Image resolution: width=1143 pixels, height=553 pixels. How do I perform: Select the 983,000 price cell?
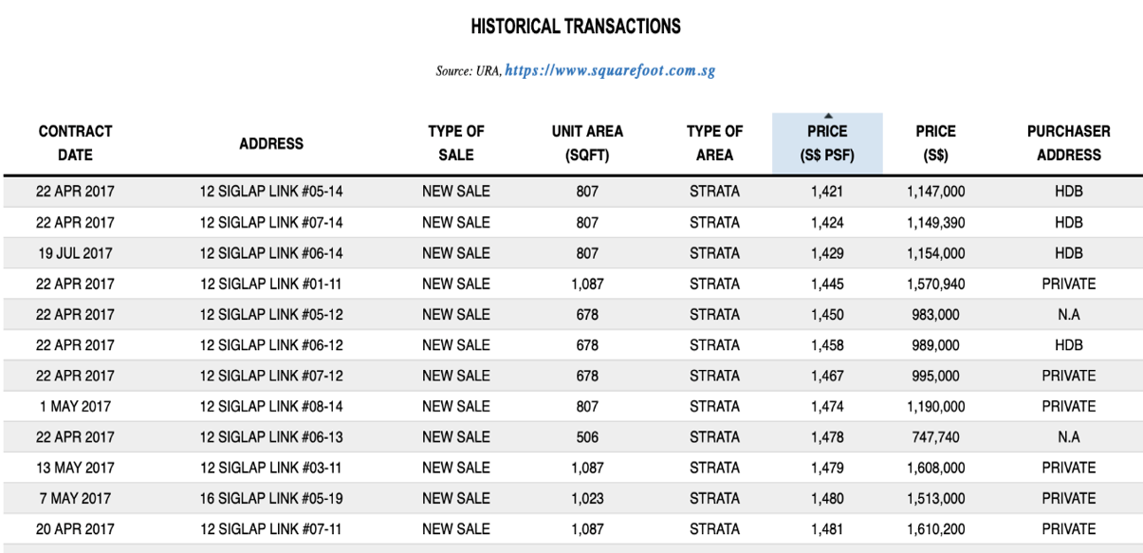[935, 315]
